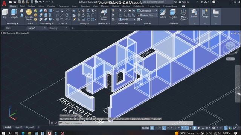Open the Surface ribbon tab
Image resolution: width=241 pixels, height=135 pixels.
[x=32, y=6]
